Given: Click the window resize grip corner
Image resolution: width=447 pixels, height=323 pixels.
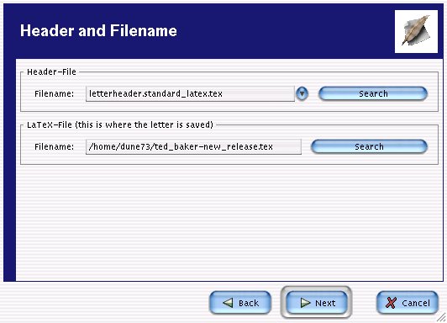Looking at the screenshot, I should [x=442, y=317].
